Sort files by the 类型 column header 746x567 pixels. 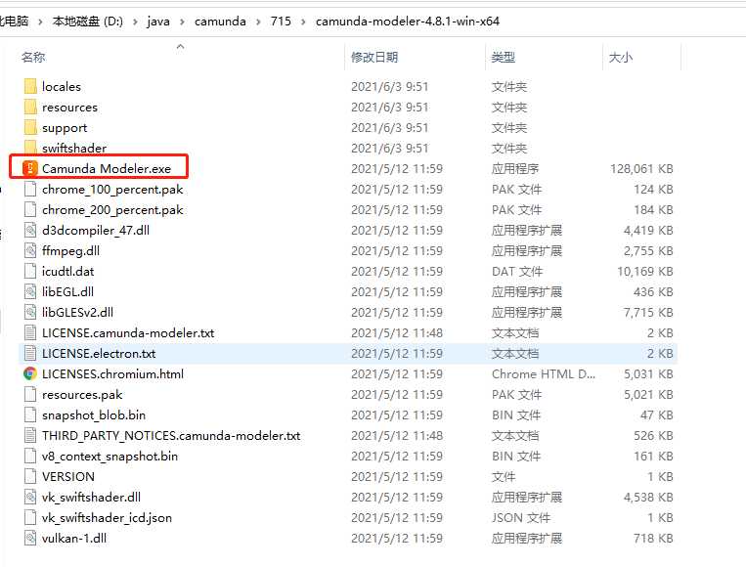[504, 57]
